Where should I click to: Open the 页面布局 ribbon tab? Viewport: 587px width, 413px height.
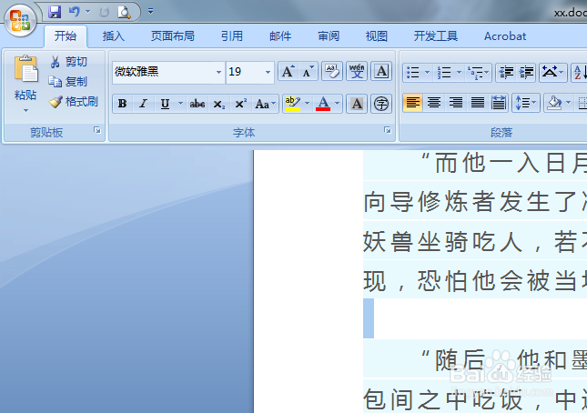173,35
